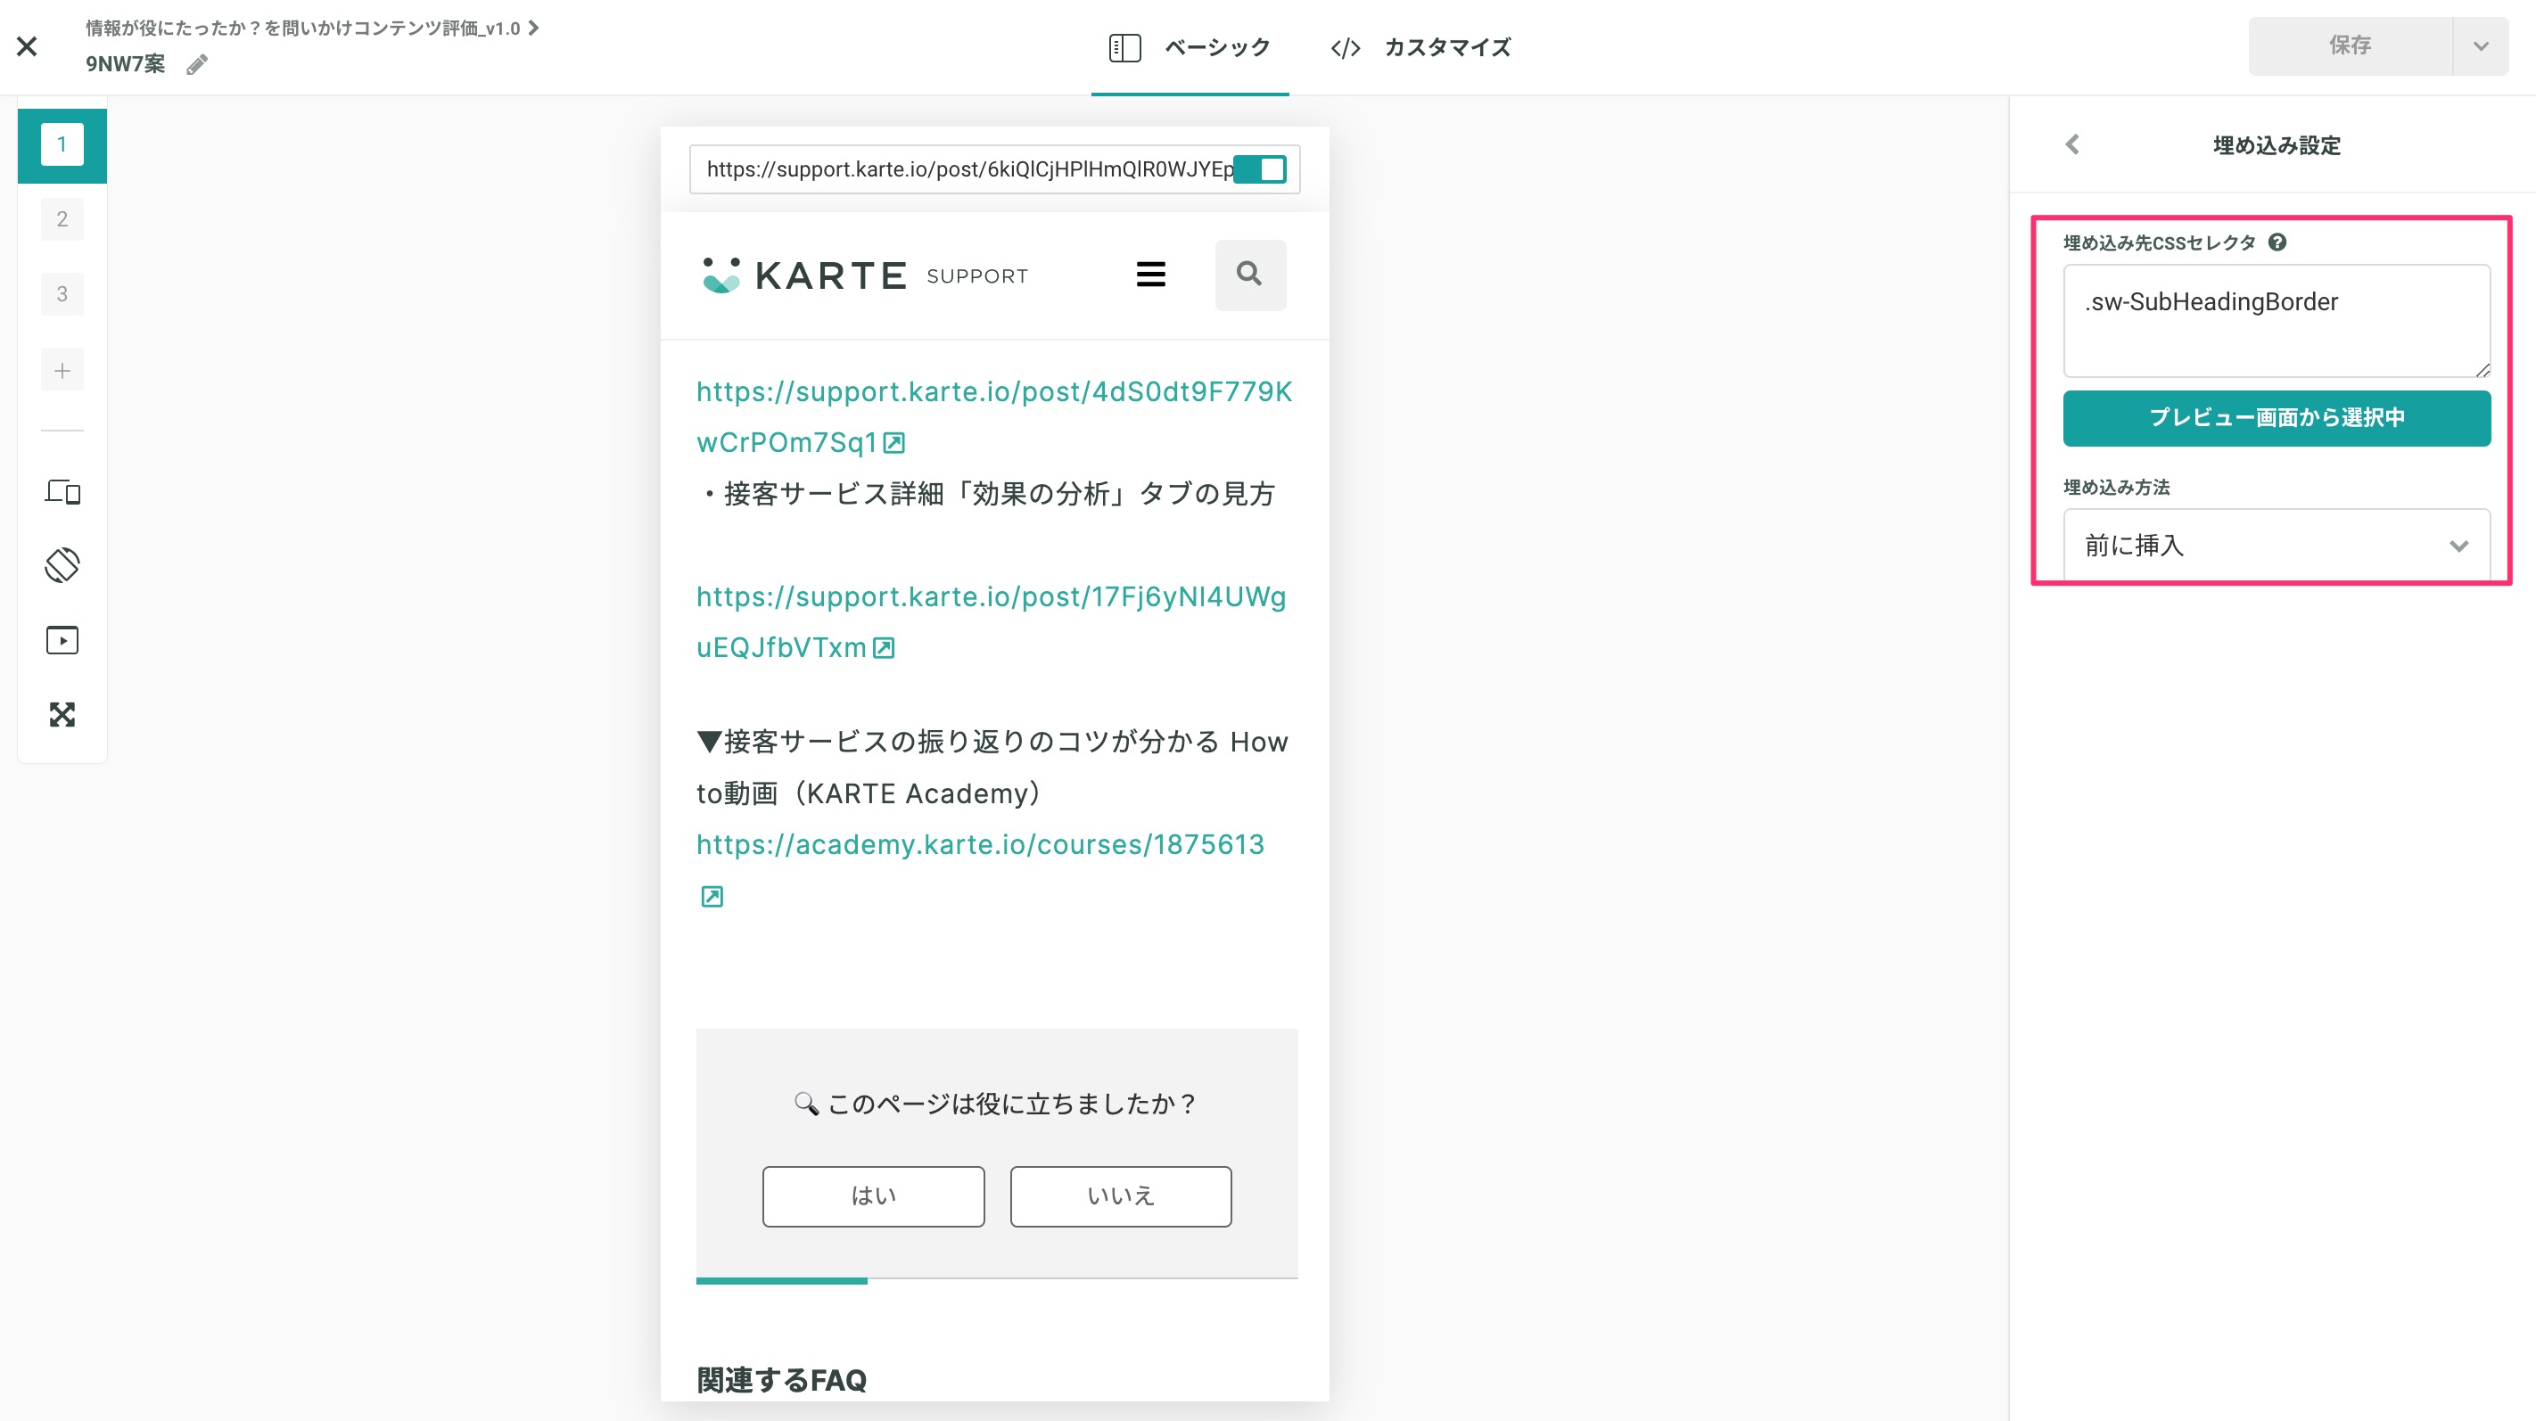Expand the dropdown arrow next to 保存
This screenshot has width=2536, height=1421.
pyautogui.click(x=2481, y=45)
